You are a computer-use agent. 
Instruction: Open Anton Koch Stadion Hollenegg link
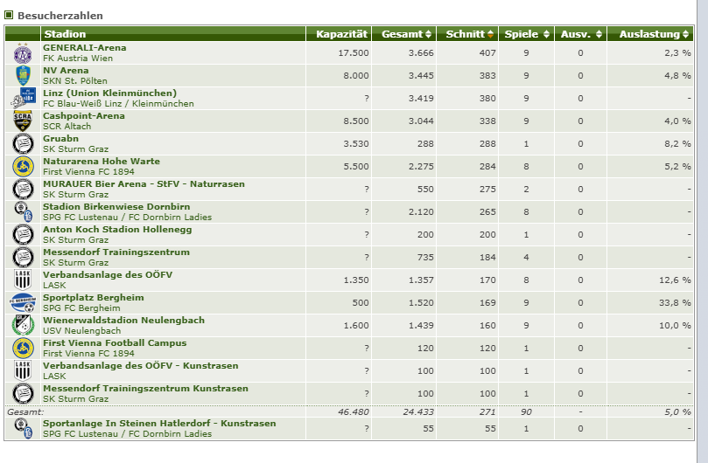(x=117, y=230)
